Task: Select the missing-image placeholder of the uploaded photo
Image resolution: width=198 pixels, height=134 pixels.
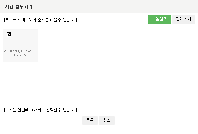Action: tap(9, 35)
